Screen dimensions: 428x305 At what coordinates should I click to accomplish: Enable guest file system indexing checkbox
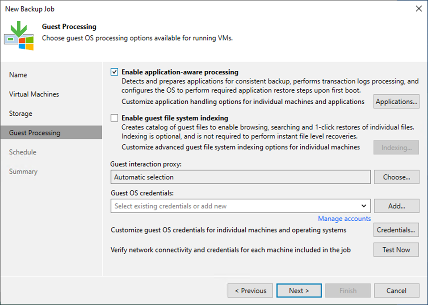coord(115,118)
